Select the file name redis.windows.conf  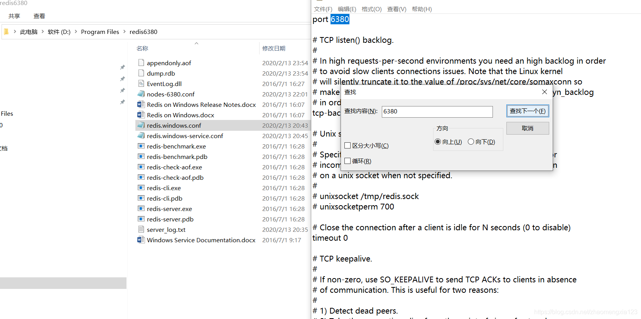[174, 125]
